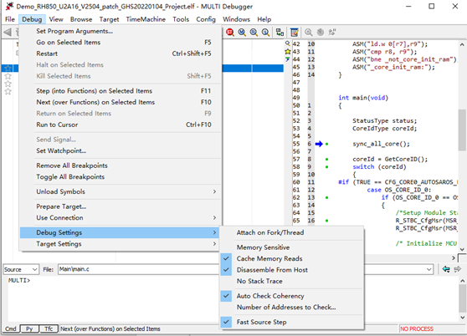Click the blue M magnifier toolbar icon
This screenshot has height=336, width=467.
tap(242, 32)
